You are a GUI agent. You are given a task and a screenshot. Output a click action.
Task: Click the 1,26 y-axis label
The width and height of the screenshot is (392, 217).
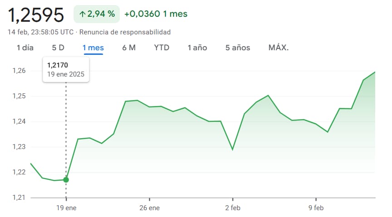(19, 71)
